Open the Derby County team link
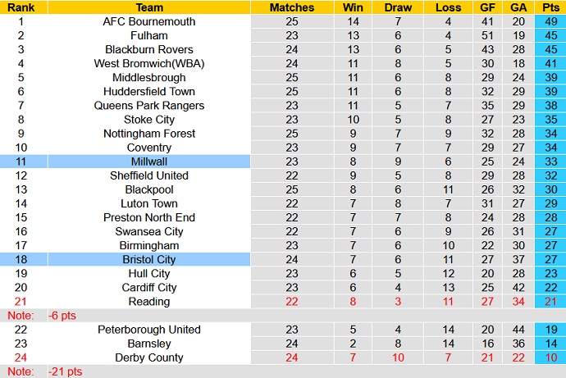The width and height of the screenshot is (566, 378). click(148, 358)
